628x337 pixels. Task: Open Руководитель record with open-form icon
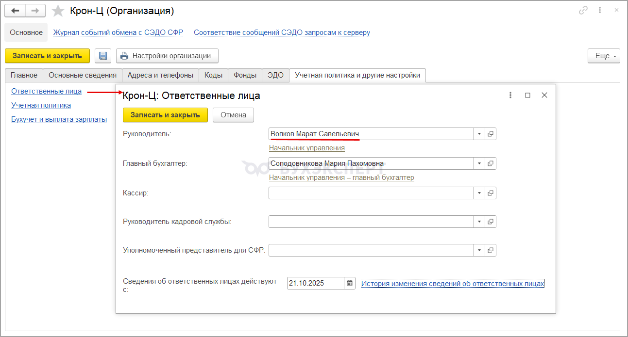point(491,134)
